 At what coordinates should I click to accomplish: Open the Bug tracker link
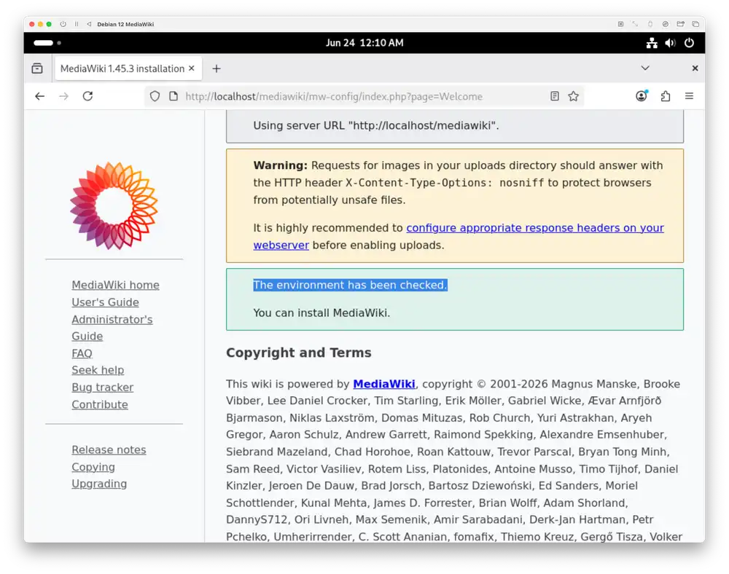pos(102,388)
